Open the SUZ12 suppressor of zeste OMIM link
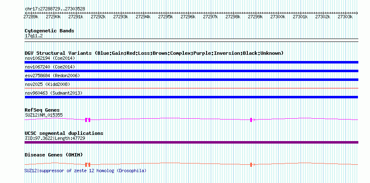The image size is (370, 183). pos(85,171)
